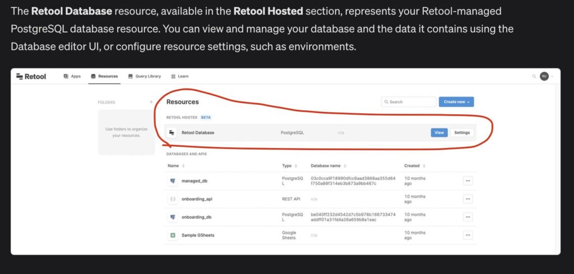
Task: Sort resources by Created column
Action: coord(415,166)
